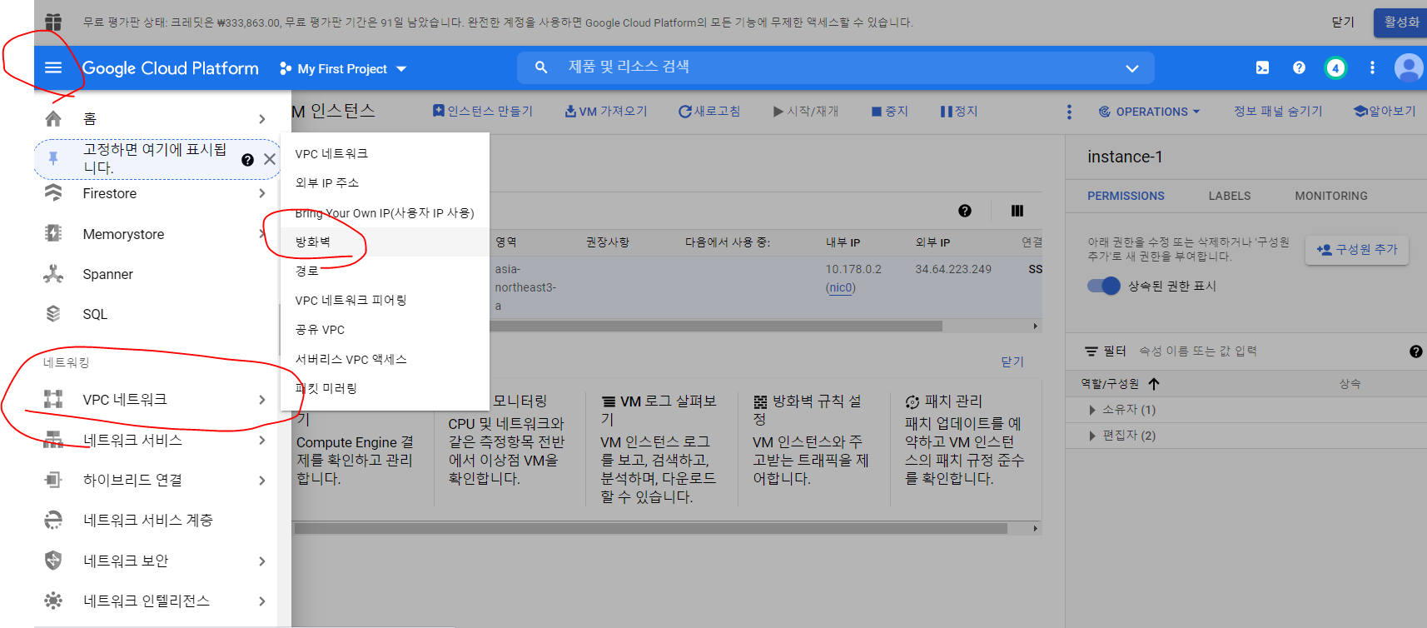Expand 하이브리드 연결 submenu chevron
Viewport: 1427px width, 628px height.
pos(262,480)
